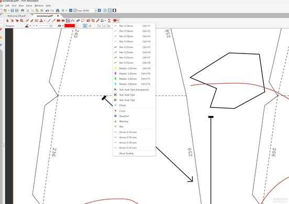Screen dimensions: 289x204
Task: Click the delete X icon in main toolbar
Action: [42, 10]
